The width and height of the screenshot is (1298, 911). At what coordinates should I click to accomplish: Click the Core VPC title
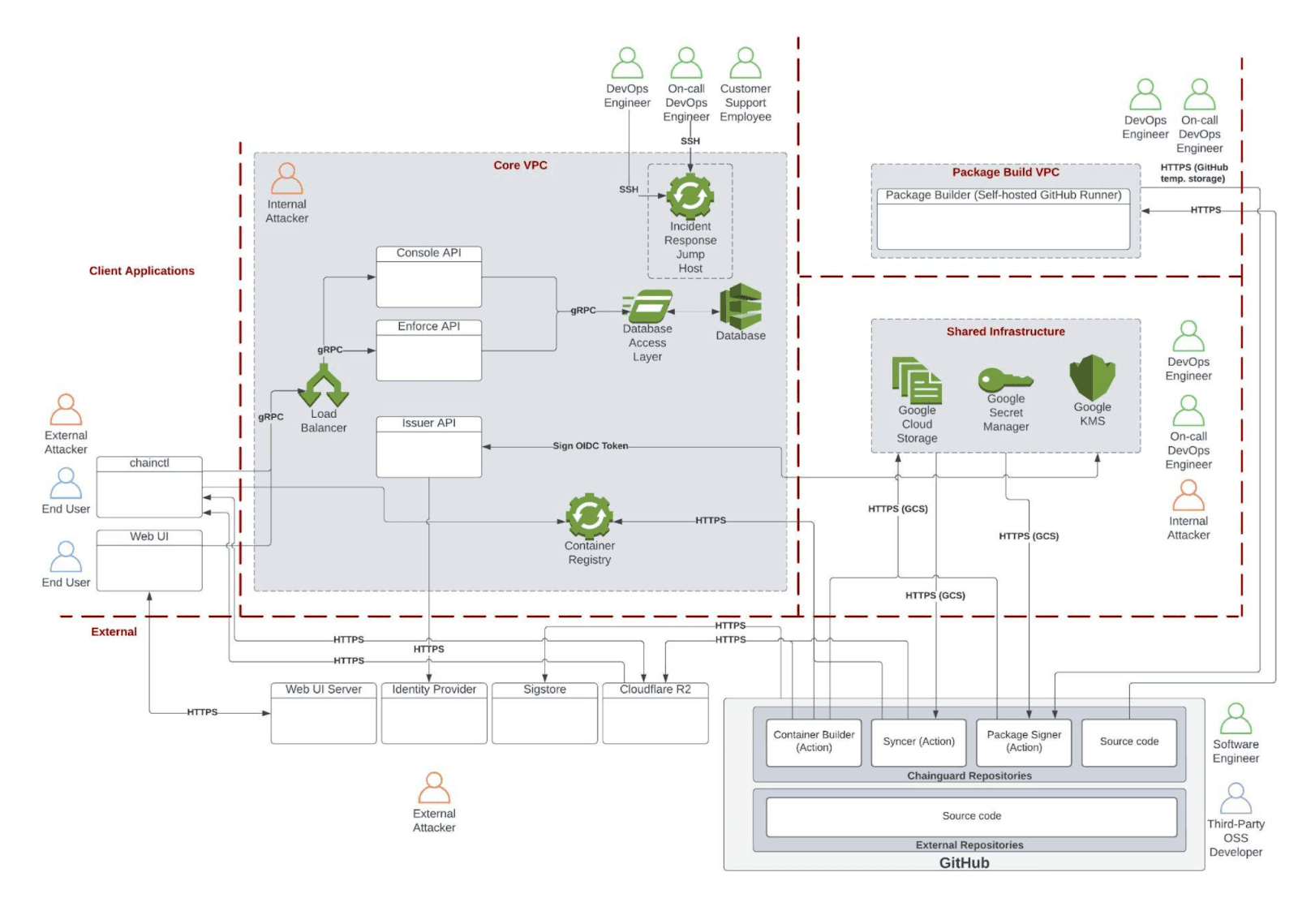pos(520,165)
